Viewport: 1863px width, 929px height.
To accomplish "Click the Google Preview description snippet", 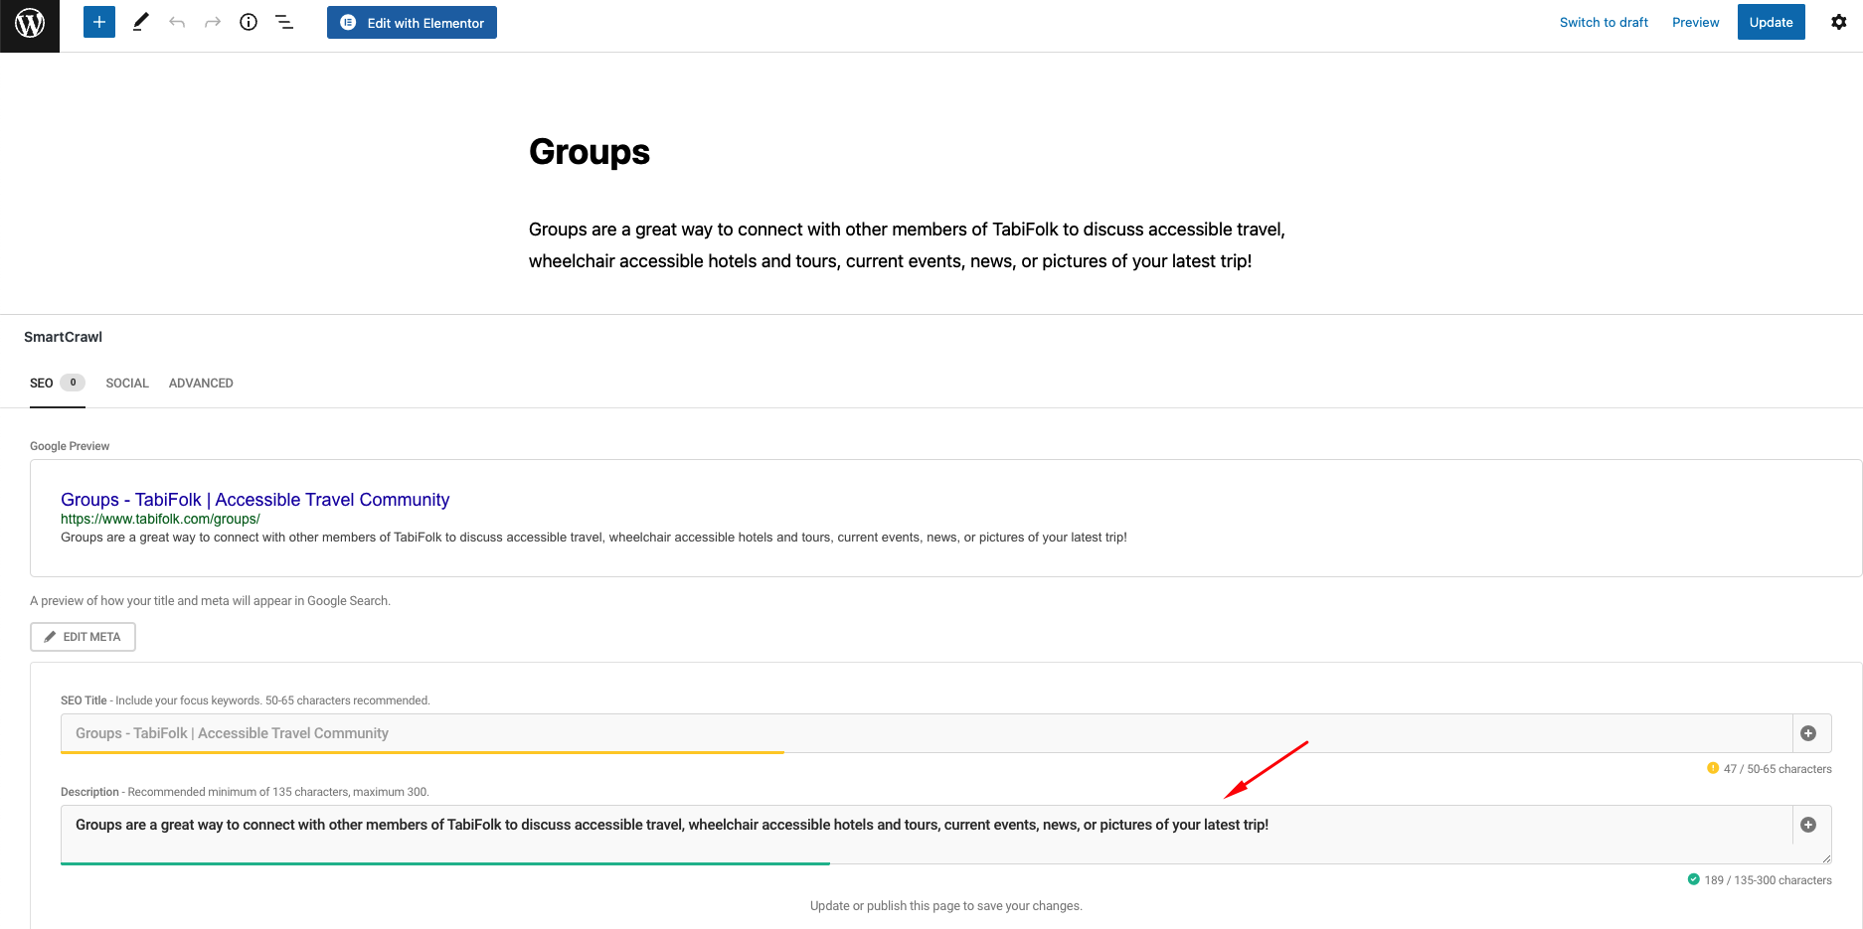I will click(593, 538).
